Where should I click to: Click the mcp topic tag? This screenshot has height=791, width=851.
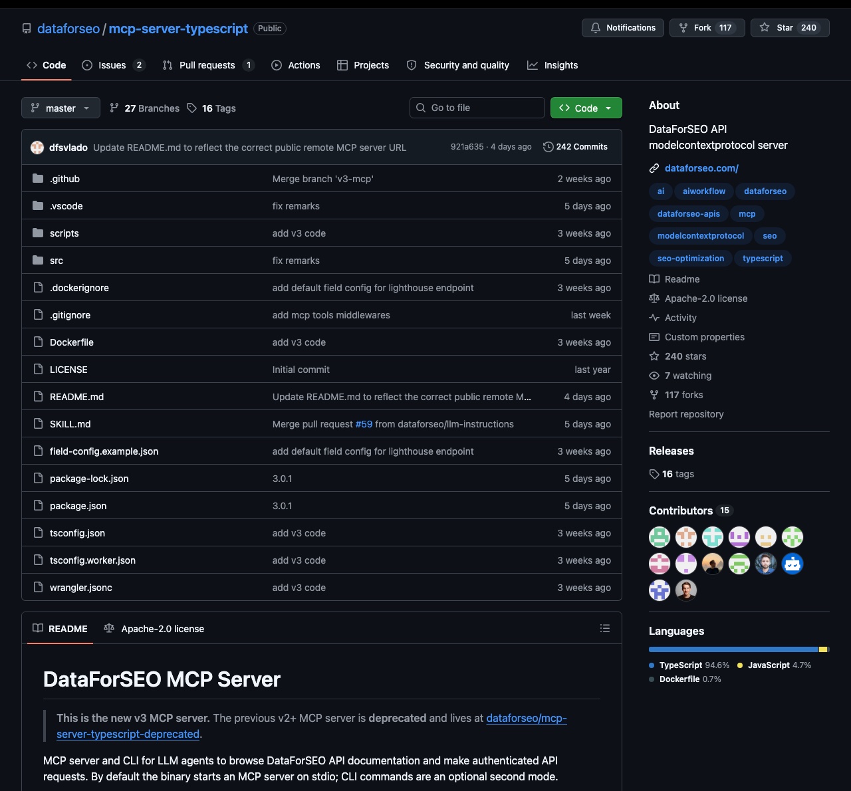tap(747, 214)
